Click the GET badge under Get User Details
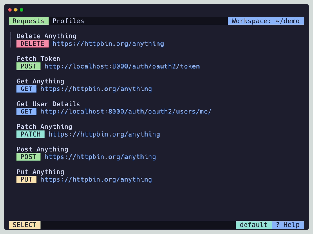This screenshot has width=313, height=234. coord(27,112)
